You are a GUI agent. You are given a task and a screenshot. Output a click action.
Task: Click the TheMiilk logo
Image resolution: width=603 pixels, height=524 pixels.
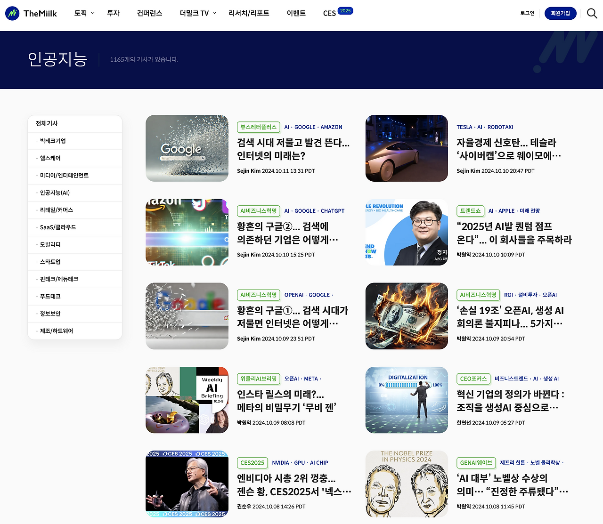31,13
